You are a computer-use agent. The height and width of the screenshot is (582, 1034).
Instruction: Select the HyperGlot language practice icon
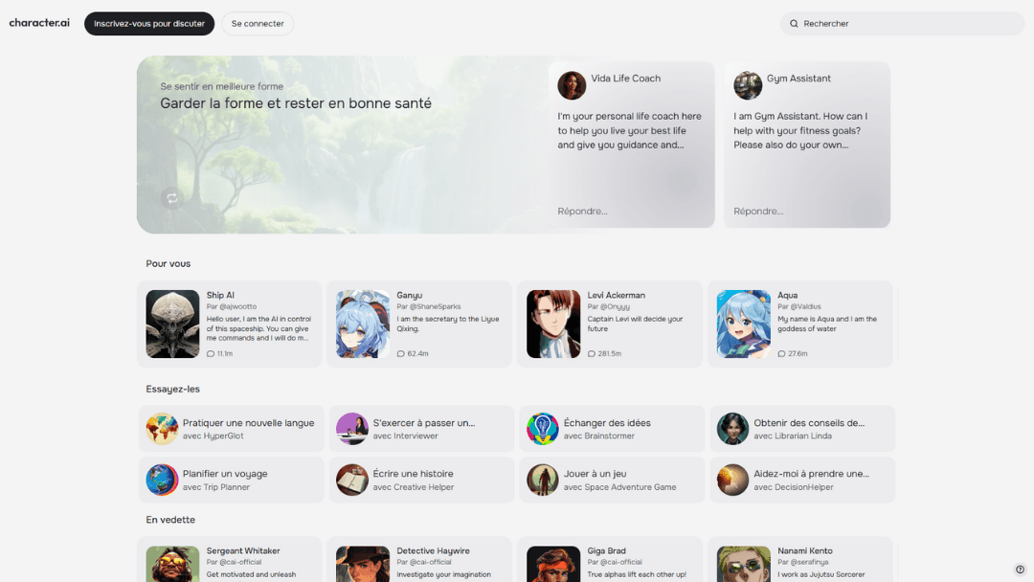coord(161,429)
